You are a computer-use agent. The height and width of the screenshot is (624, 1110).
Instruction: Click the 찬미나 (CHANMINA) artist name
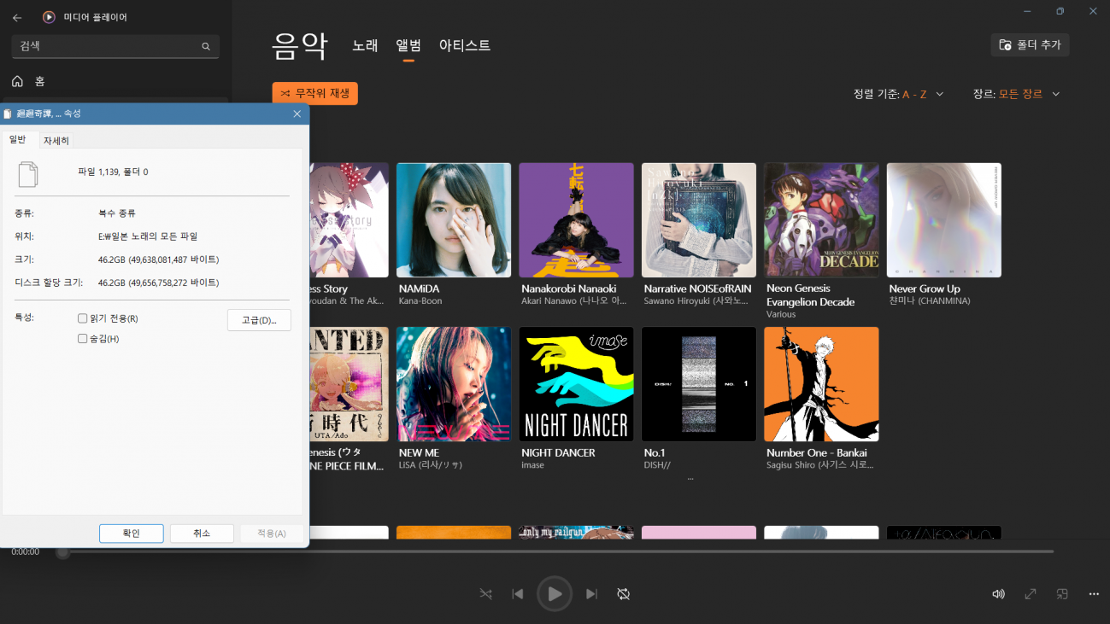click(x=930, y=301)
